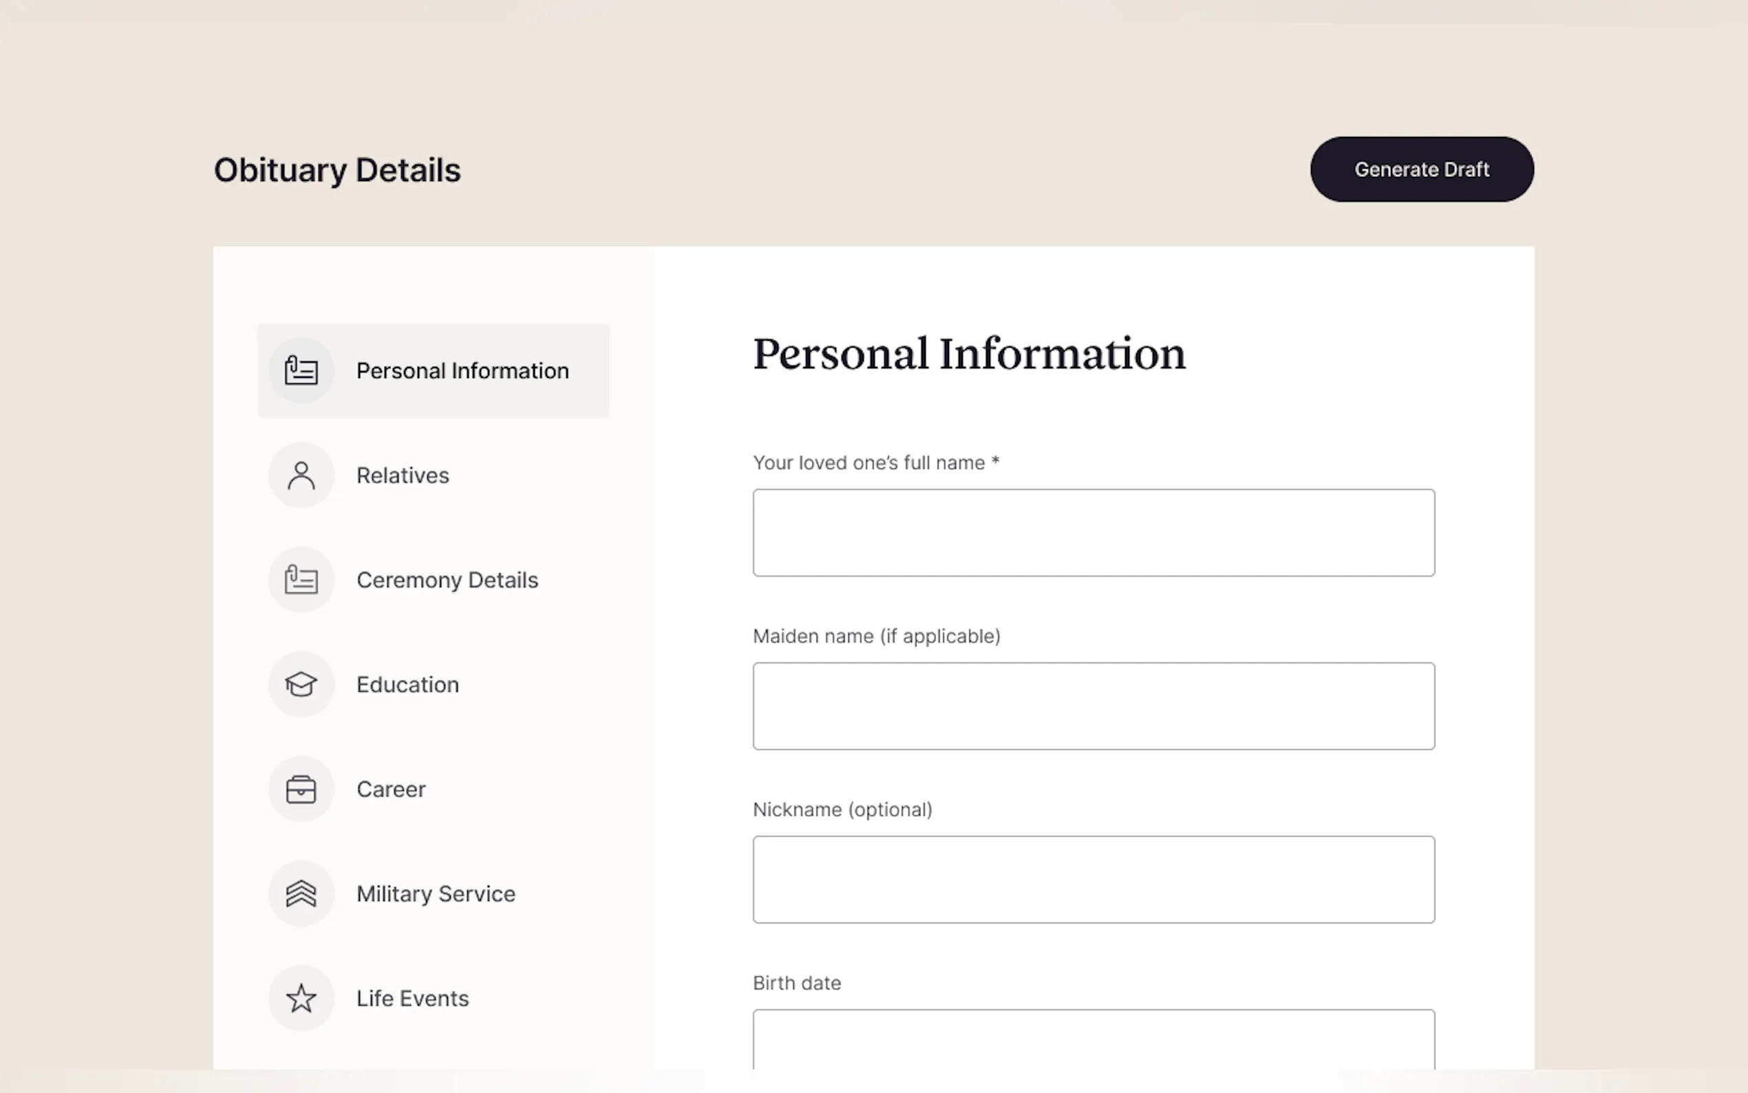Click the Military Service chevrons icon
This screenshot has height=1093, width=1748.
coord(301,894)
